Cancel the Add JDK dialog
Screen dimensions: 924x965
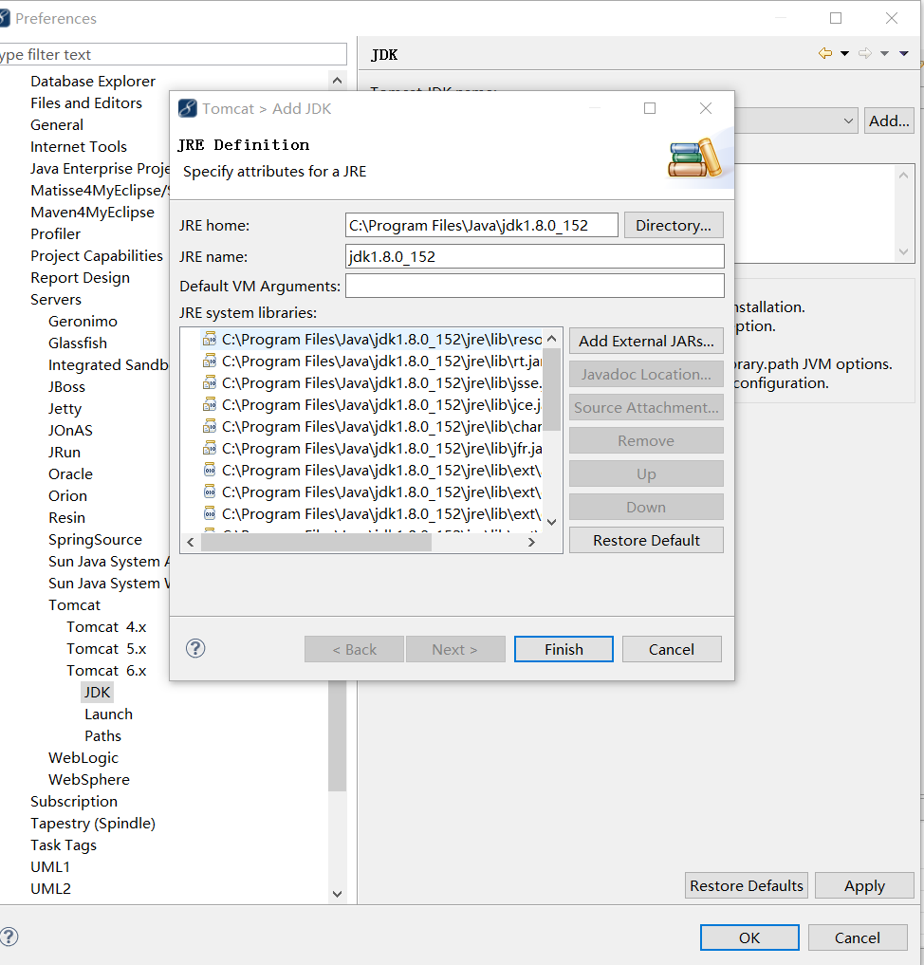tap(672, 649)
